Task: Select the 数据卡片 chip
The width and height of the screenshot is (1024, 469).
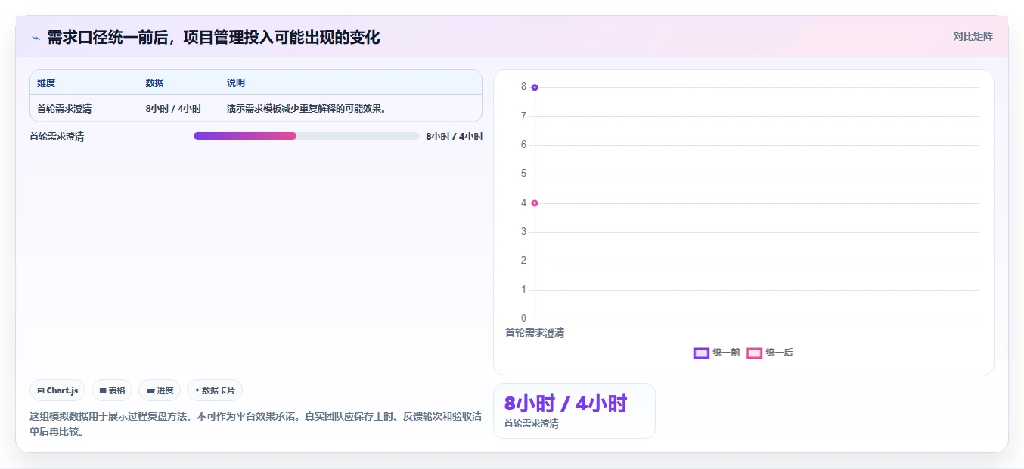Action: click(x=215, y=390)
